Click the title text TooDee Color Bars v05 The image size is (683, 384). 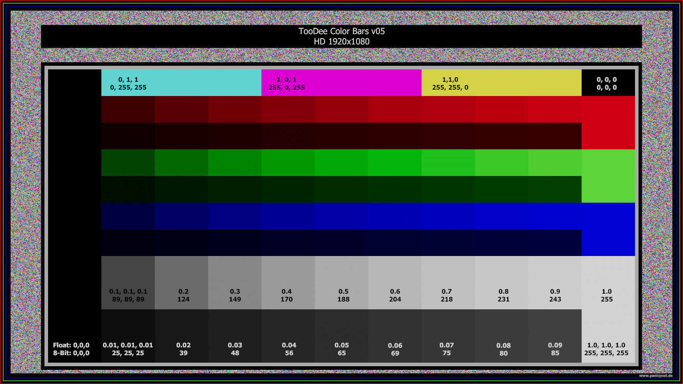341,31
